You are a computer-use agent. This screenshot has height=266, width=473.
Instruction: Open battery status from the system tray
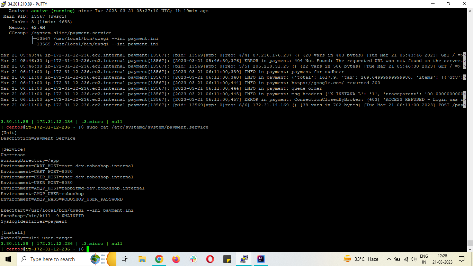397,259
